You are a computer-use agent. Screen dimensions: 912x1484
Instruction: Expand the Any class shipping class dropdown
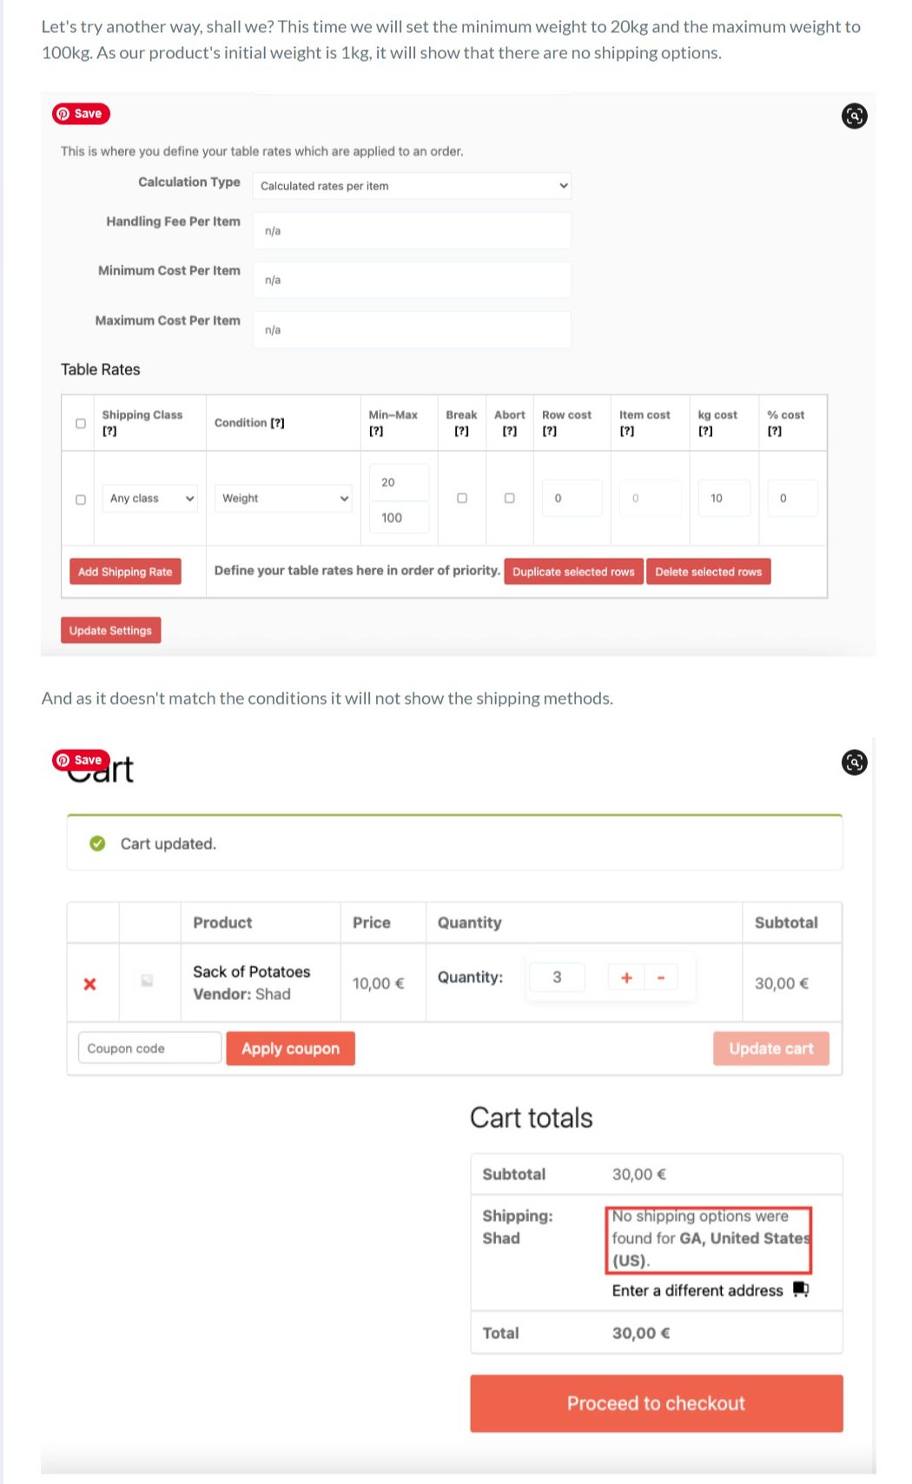(150, 498)
